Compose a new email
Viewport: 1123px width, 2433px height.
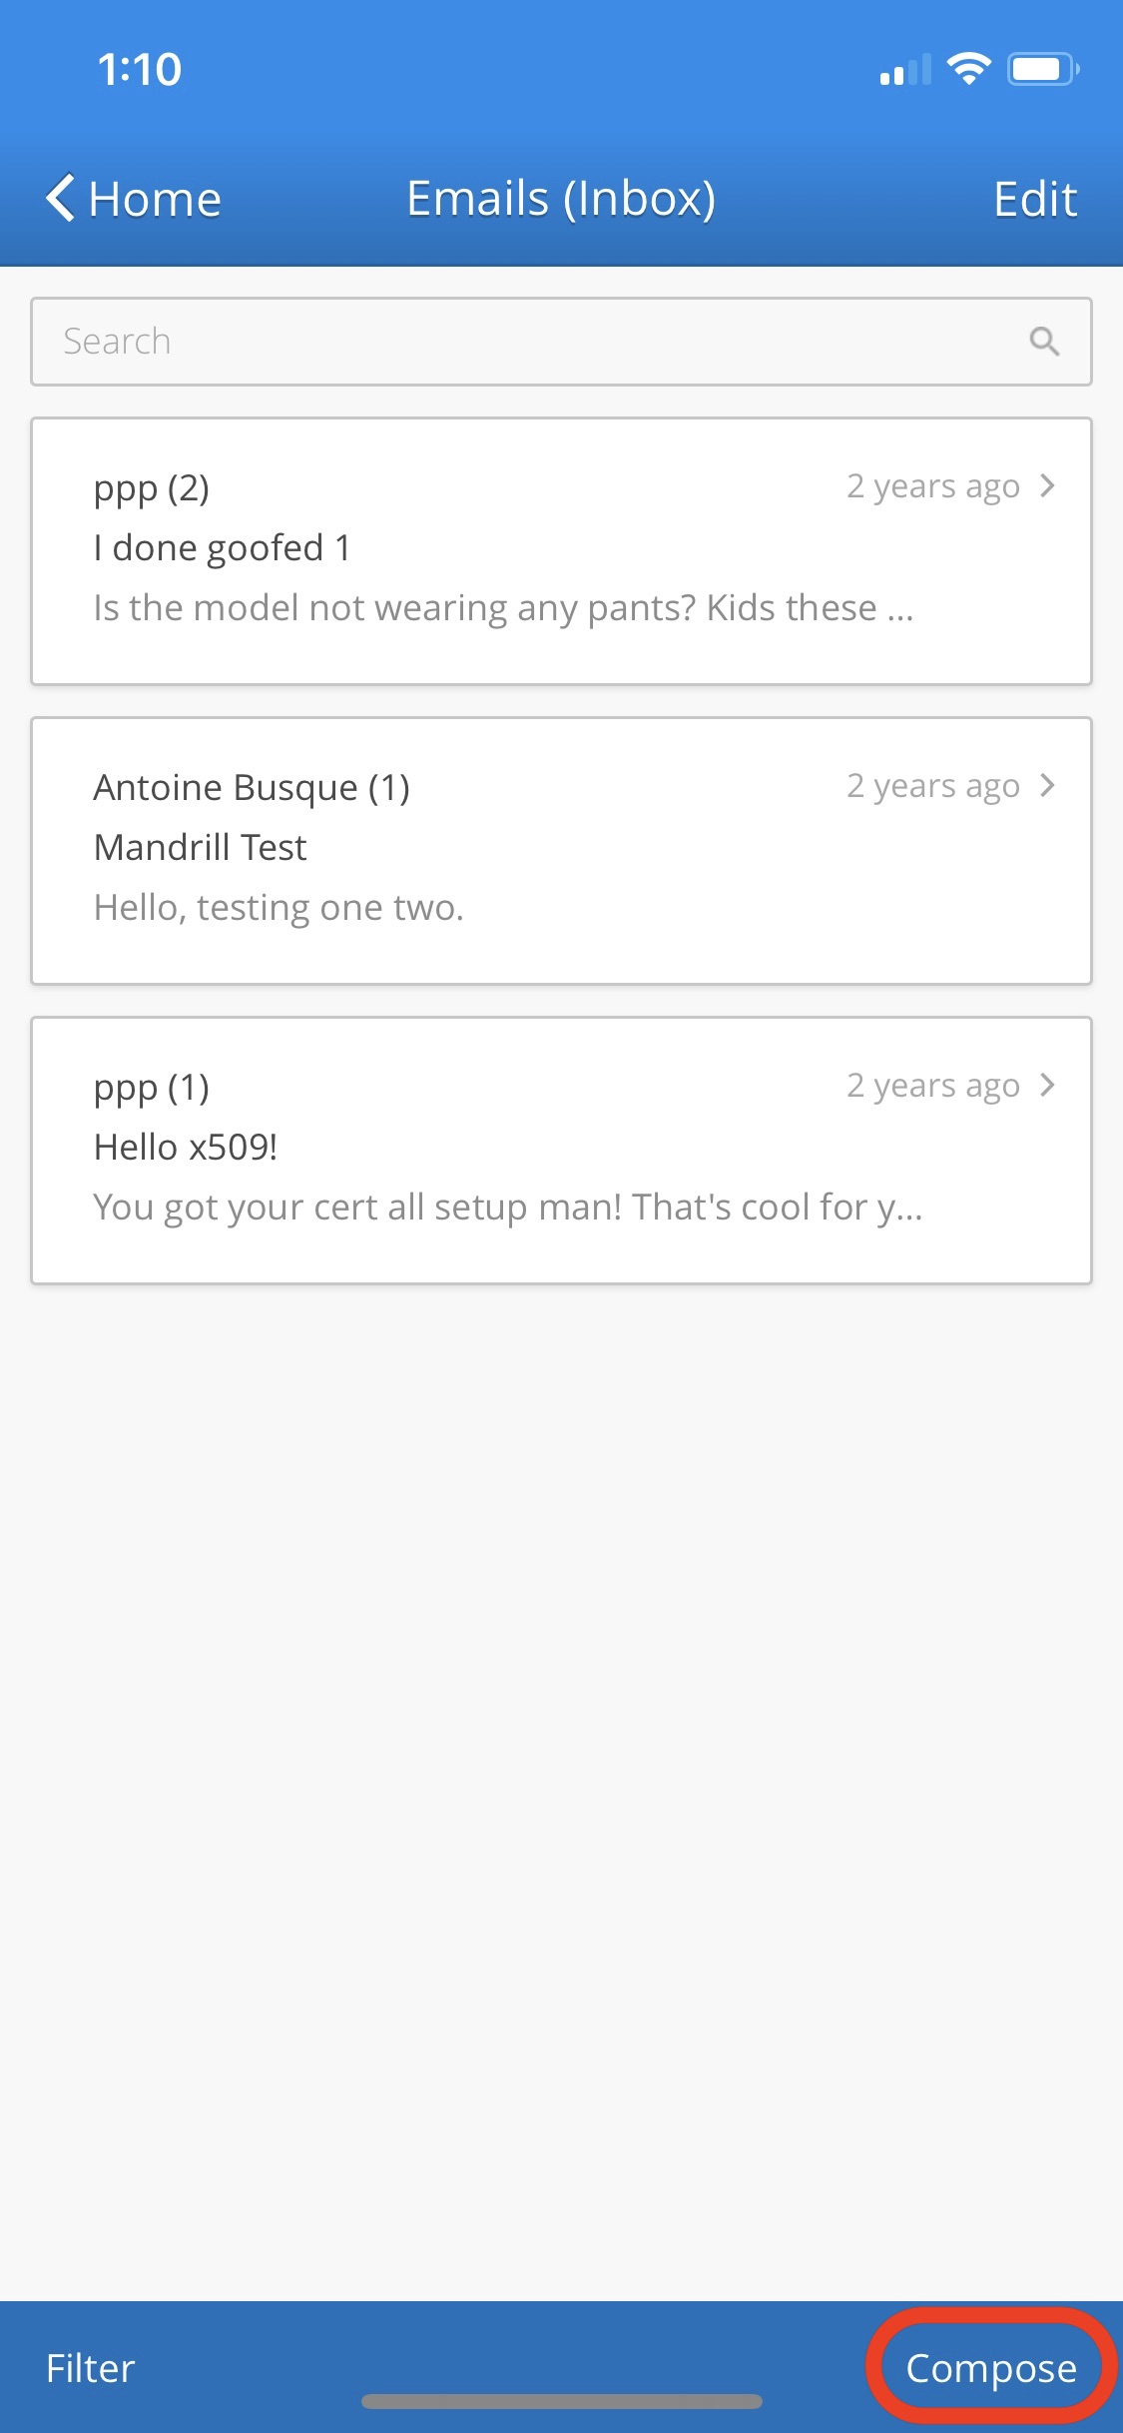[x=990, y=2368]
